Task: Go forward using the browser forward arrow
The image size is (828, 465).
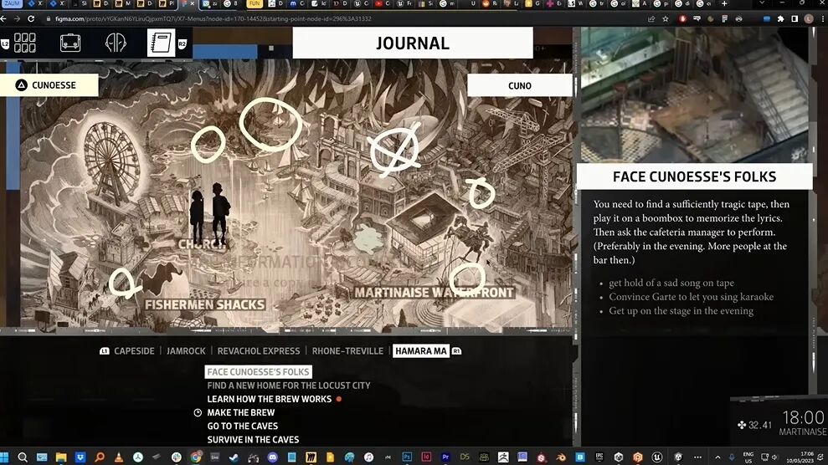Action: [x=17, y=18]
